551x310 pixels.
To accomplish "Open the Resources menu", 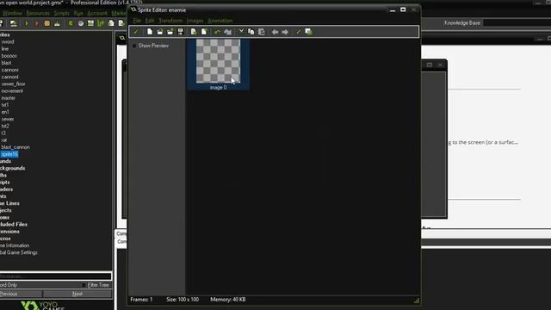I will coord(38,13).
